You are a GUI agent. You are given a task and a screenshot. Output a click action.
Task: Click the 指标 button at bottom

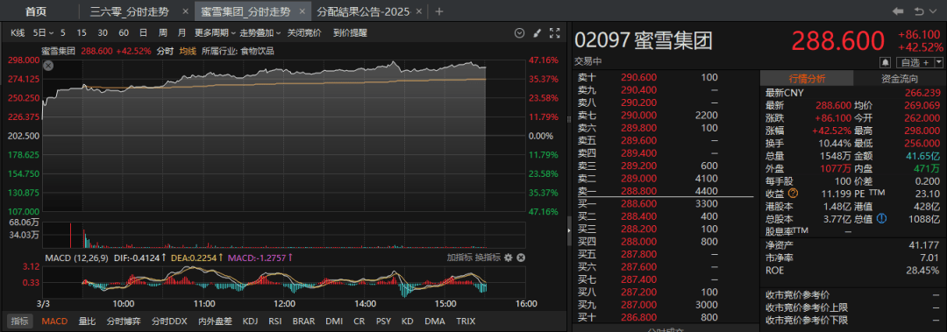click(x=20, y=321)
